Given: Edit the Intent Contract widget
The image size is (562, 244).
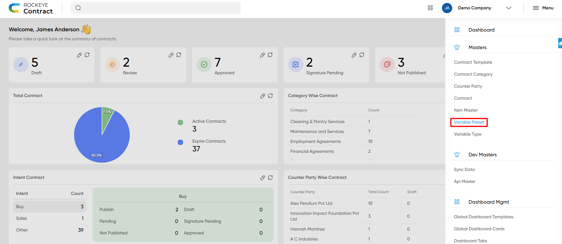Looking at the screenshot, I should click(263, 178).
